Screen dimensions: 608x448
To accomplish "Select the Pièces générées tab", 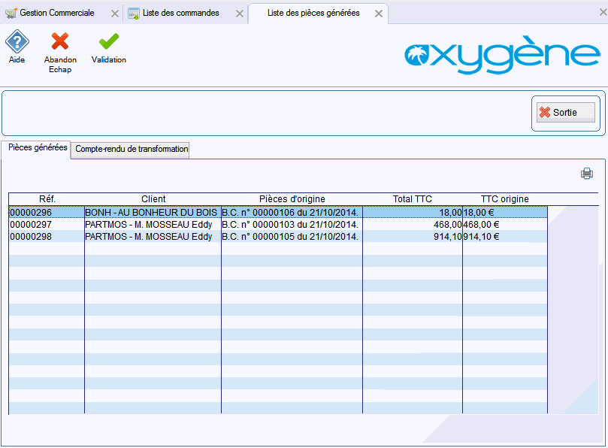I will (x=37, y=148).
